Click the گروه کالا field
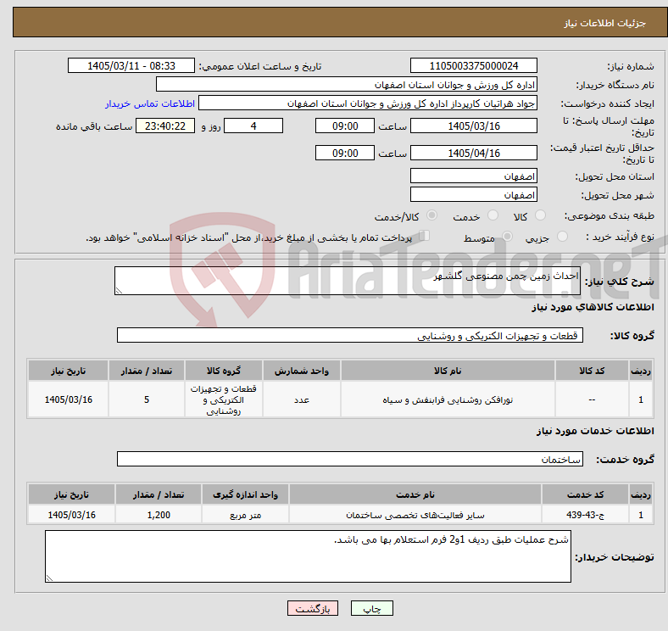Image resolution: width=668 pixels, height=631 pixels. point(350,335)
